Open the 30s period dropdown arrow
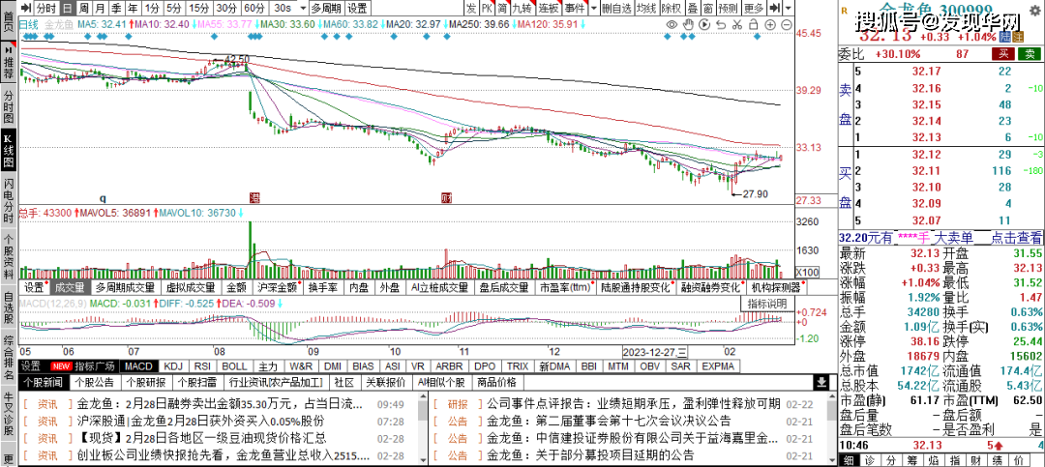1045x467 pixels. (x=300, y=8)
